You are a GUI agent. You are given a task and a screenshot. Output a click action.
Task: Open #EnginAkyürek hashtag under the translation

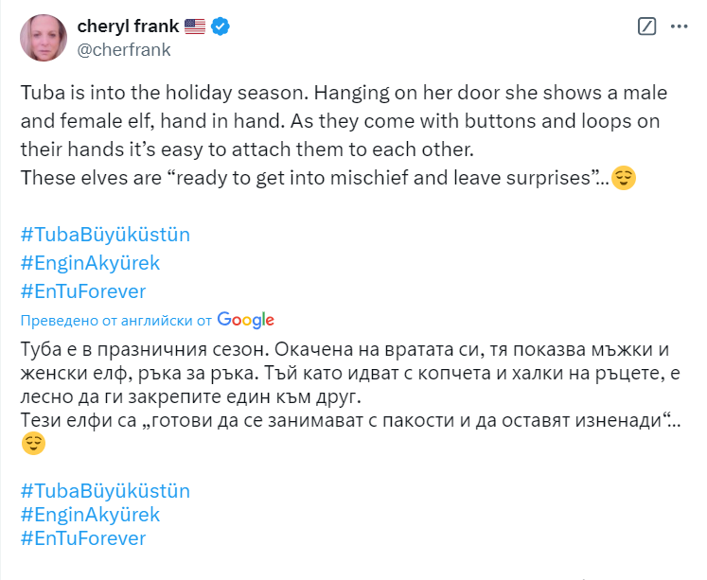(x=89, y=515)
